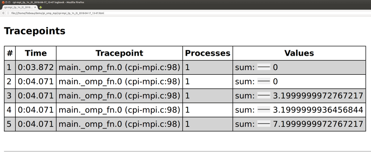Image resolution: width=371 pixels, height=152 pixels.
Task: Show site info via the info icon
Action: [8, 13]
